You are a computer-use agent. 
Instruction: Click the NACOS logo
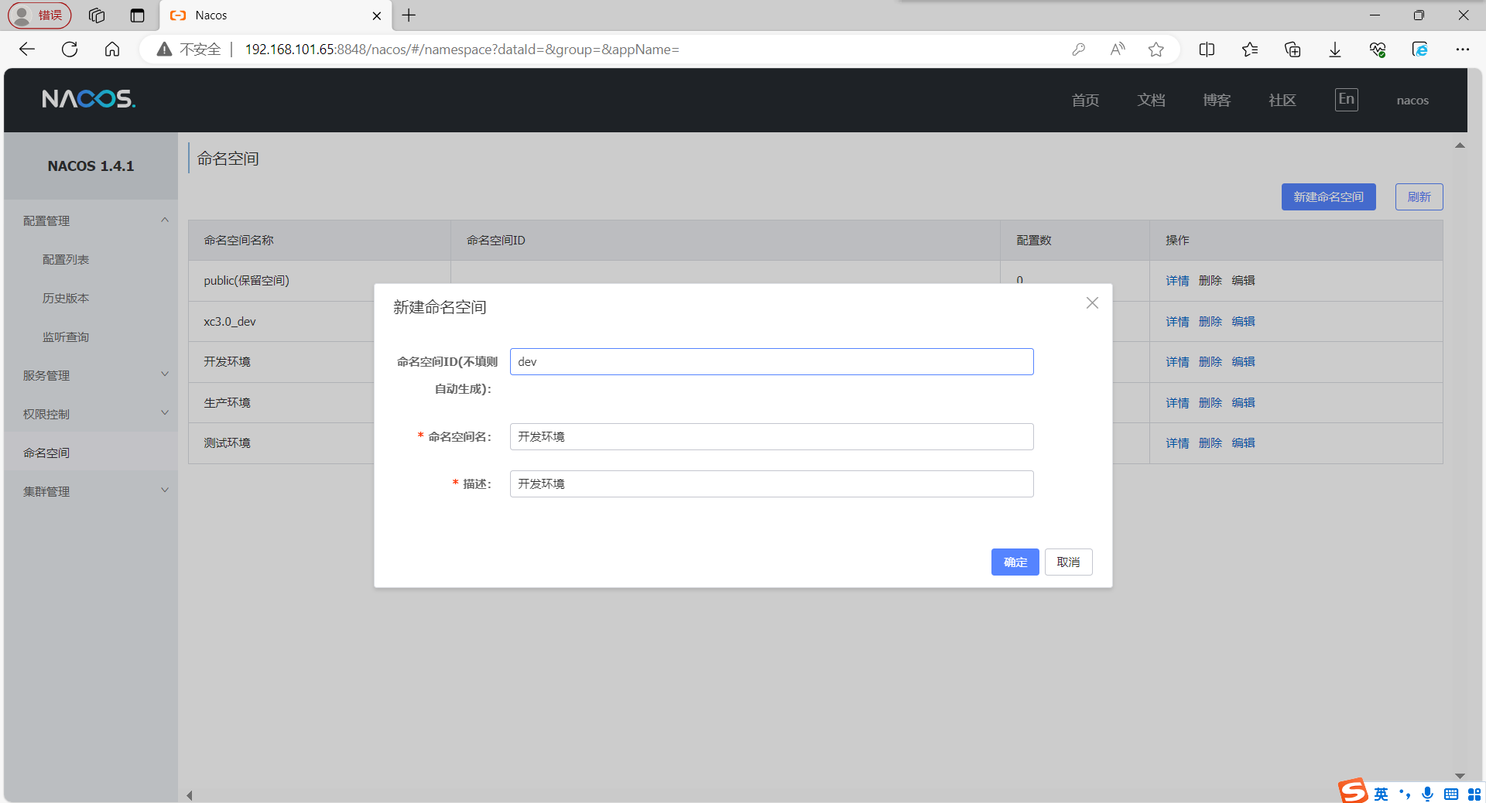click(89, 99)
